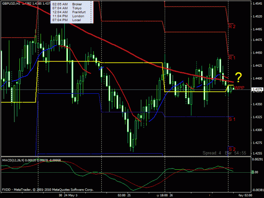Click the 1.4350 price axis label
Image resolution: width=264 pixels, height=198 pixels.
(x=257, y=104)
